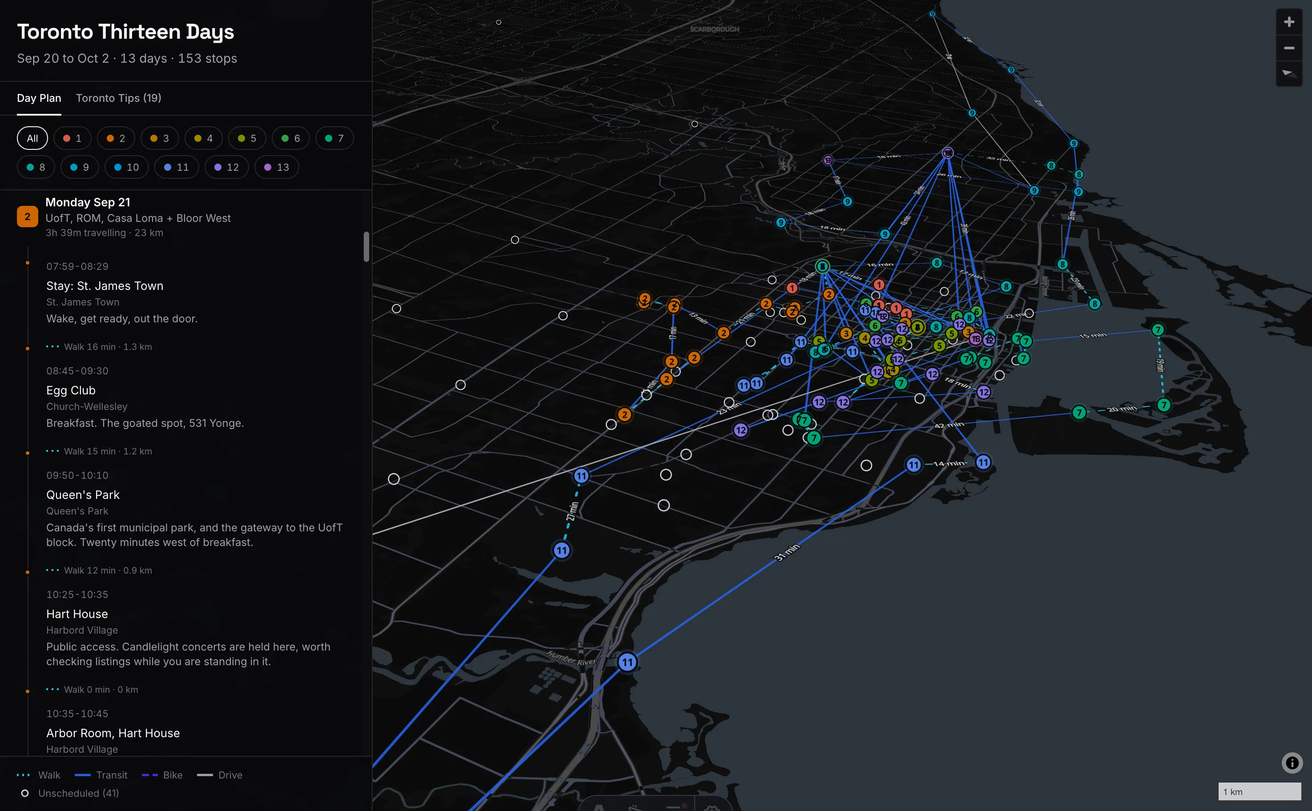Select the day 7 marker left of the 20 min label
Image resolution: width=1312 pixels, height=811 pixels.
pyautogui.click(x=1079, y=413)
